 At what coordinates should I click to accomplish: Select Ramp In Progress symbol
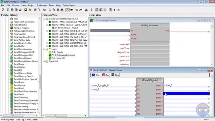(x=21, y=28)
